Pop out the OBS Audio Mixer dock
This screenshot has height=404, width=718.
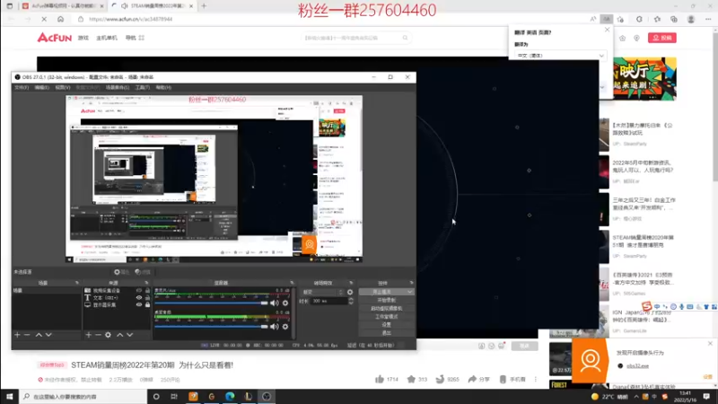pos(292,283)
